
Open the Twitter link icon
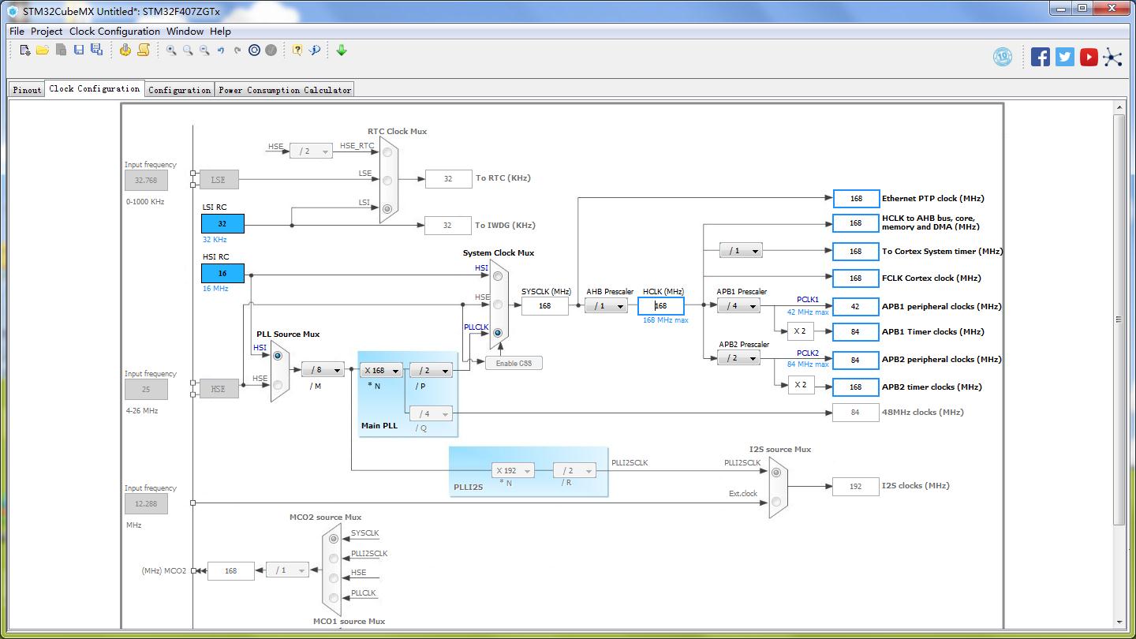(x=1065, y=57)
